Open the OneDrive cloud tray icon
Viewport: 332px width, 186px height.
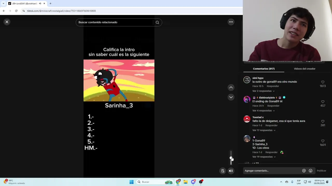click(287, 182)
